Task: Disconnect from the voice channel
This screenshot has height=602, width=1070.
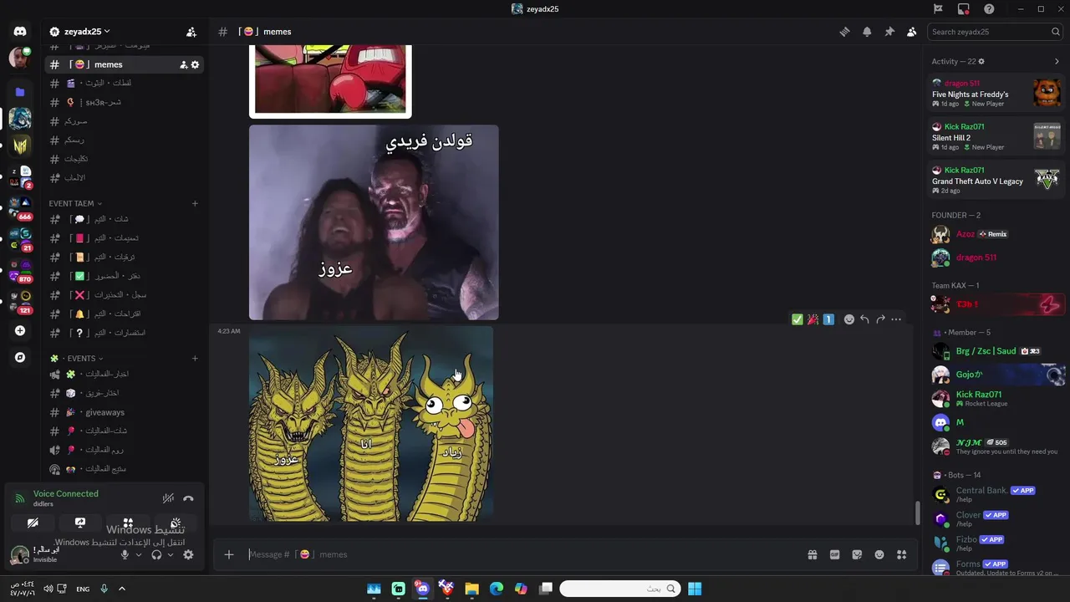Action: click(188, 498)
